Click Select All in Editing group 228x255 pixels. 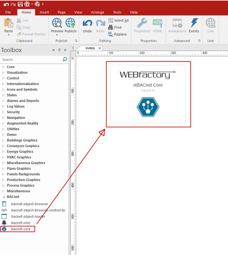(119, 20)
